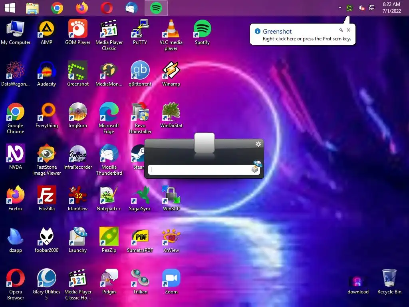Screen dimensions: 409x307
Task: Click the Greenshot tray icon
Action: click(x=349, y=8)
